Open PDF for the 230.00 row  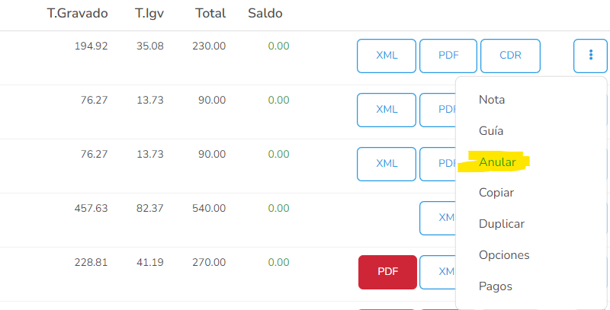448,56
